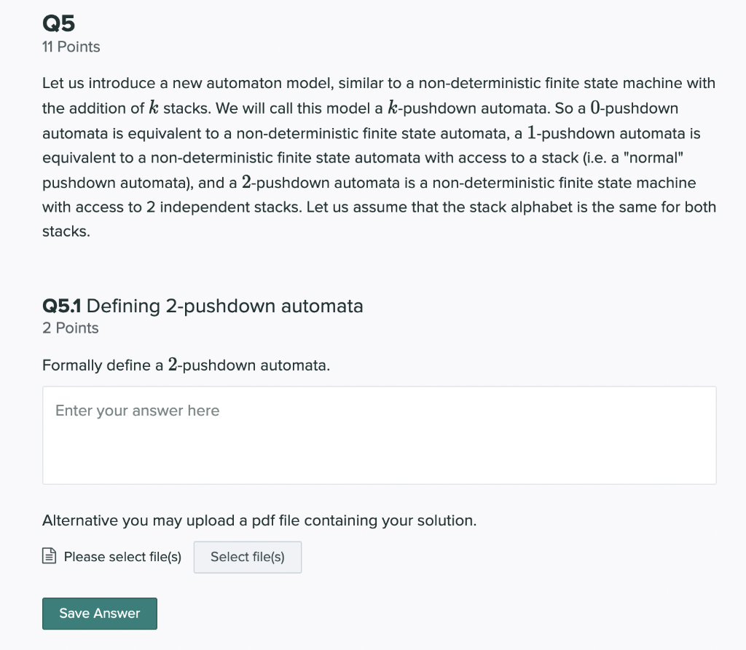Click the word "normal" in quotes
The width and height of the screenshot is (746, 650).
point(656,157)
